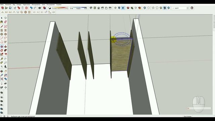Click the clock icon at toolbar end

click(x=192, y=8)
